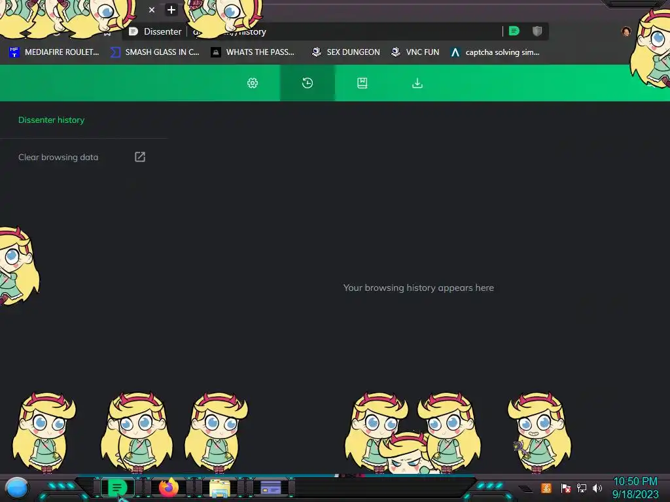
Task: Click 'Your browsing history appears here' text
Action: pos(418,288)
